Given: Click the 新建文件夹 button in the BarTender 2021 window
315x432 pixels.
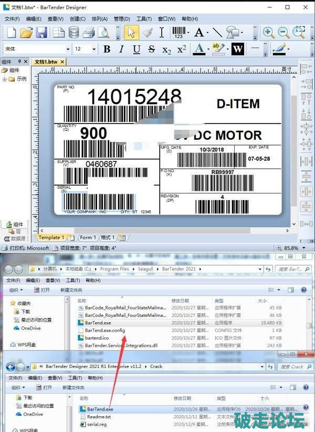Looking at the screenshot, I should (x=71, y=290).
